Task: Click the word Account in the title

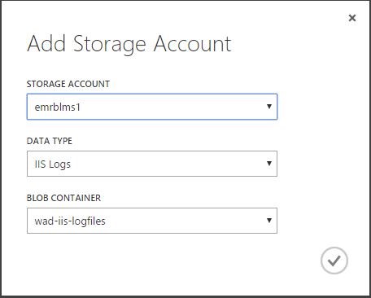Action: click(x=192, y=43)
